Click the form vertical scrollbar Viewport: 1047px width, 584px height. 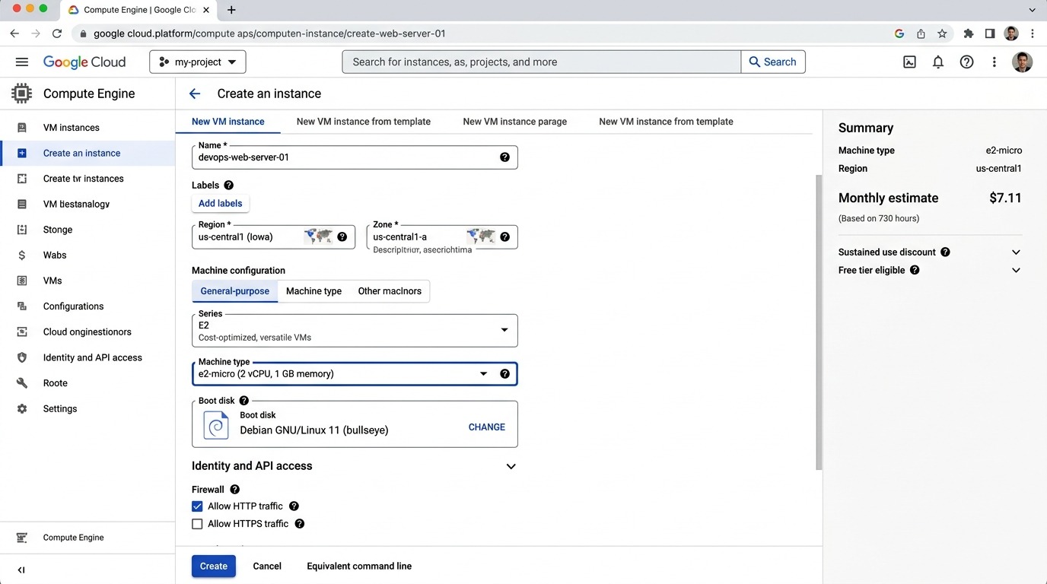click(819, 322)
